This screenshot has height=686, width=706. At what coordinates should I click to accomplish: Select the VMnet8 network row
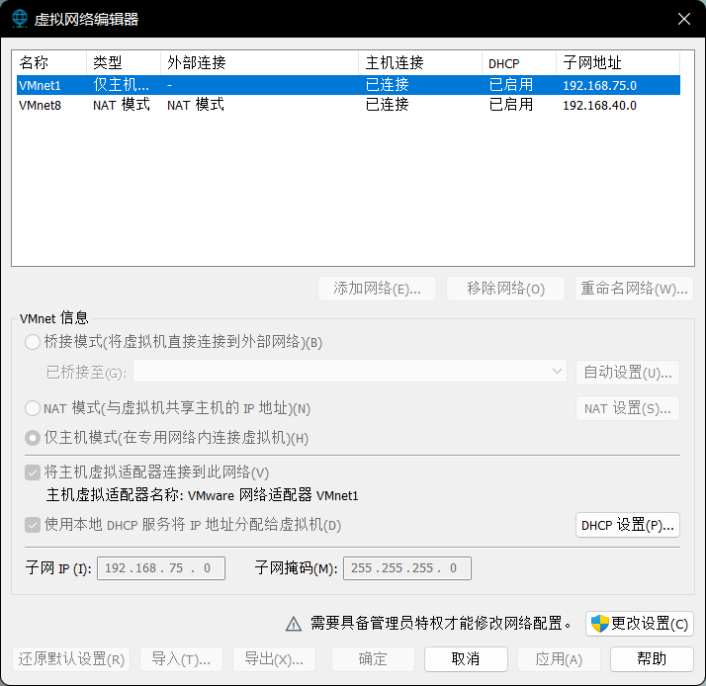pos(348,105)
